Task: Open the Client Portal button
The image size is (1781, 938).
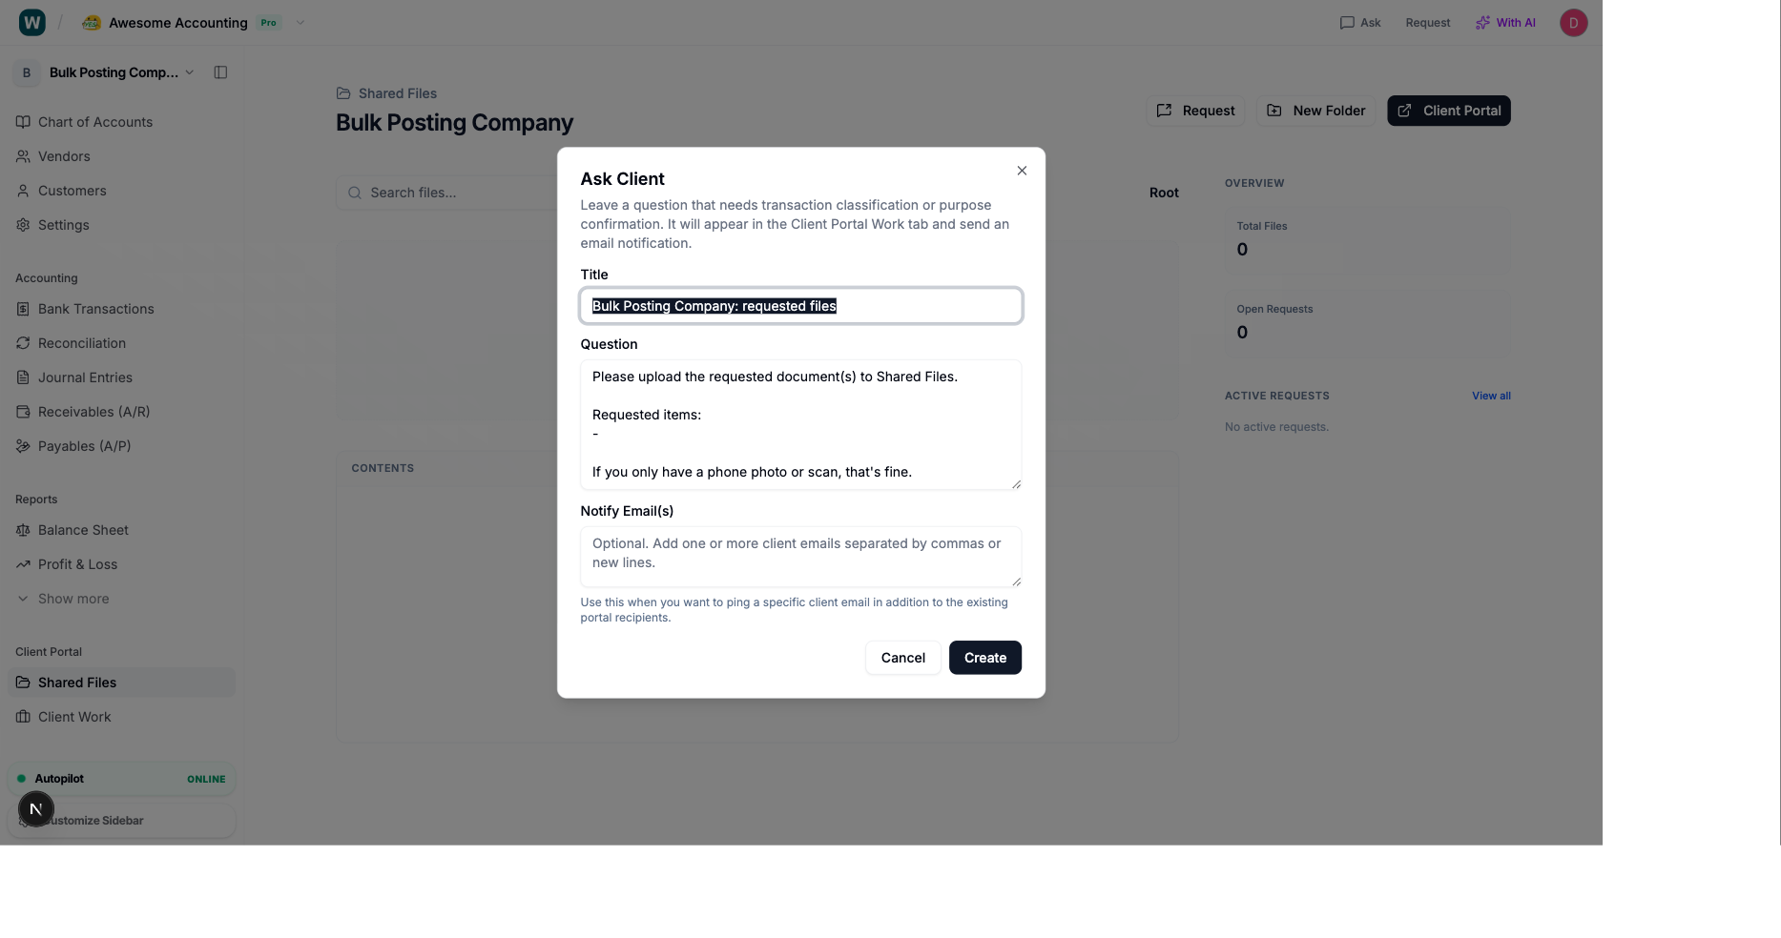Action: (1448, 111)
